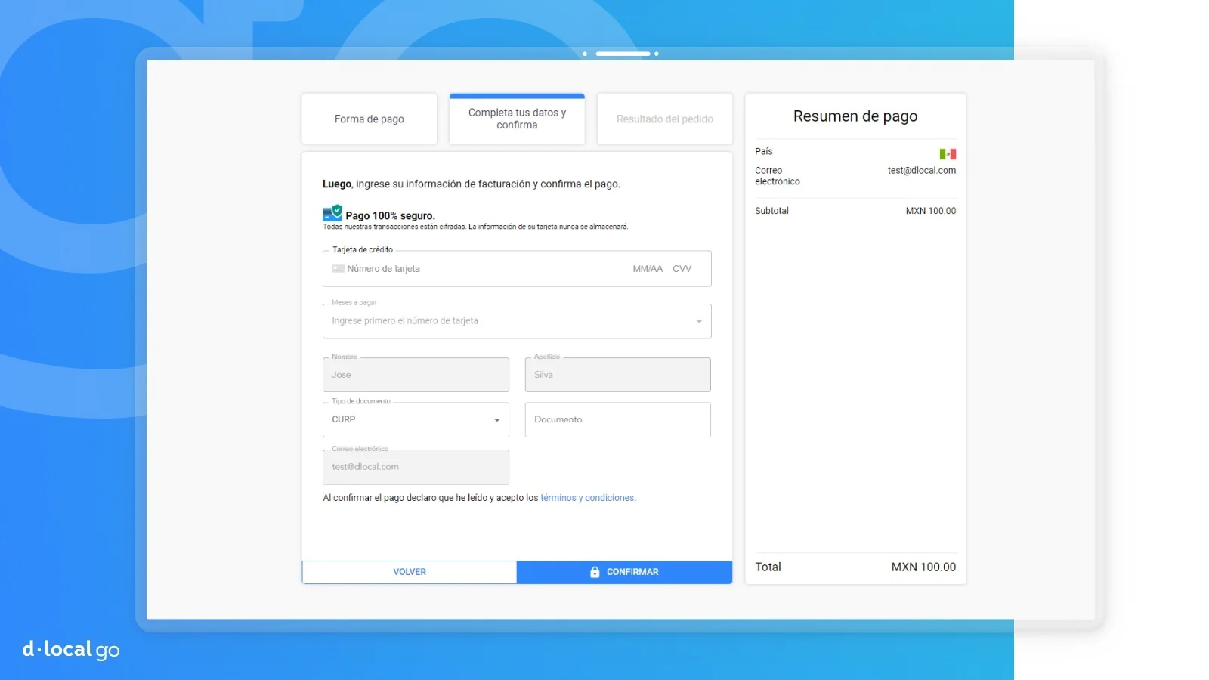Click the MM/AA expiry date field
Image resolution: width=1209 pixels, height=680 pixels.
[x=648, y=269]
